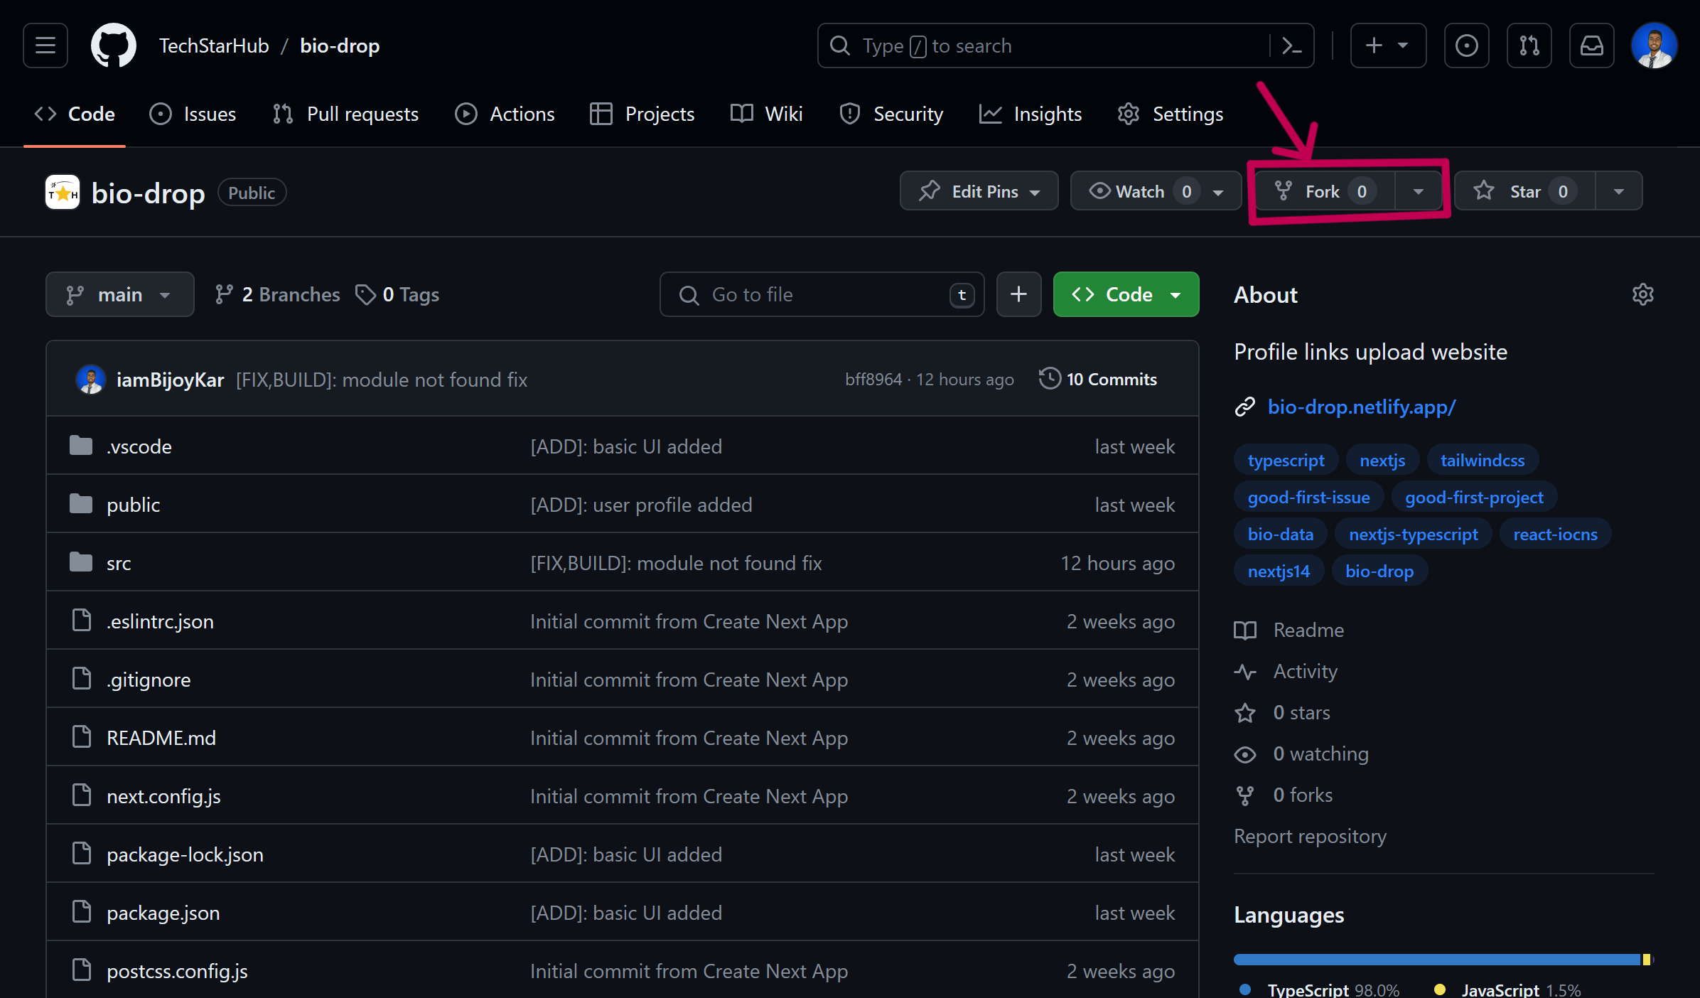This screenshot has height=998, width=1700.
Task: Open the fork options dropdown arrow
Action: (1419, 191)
